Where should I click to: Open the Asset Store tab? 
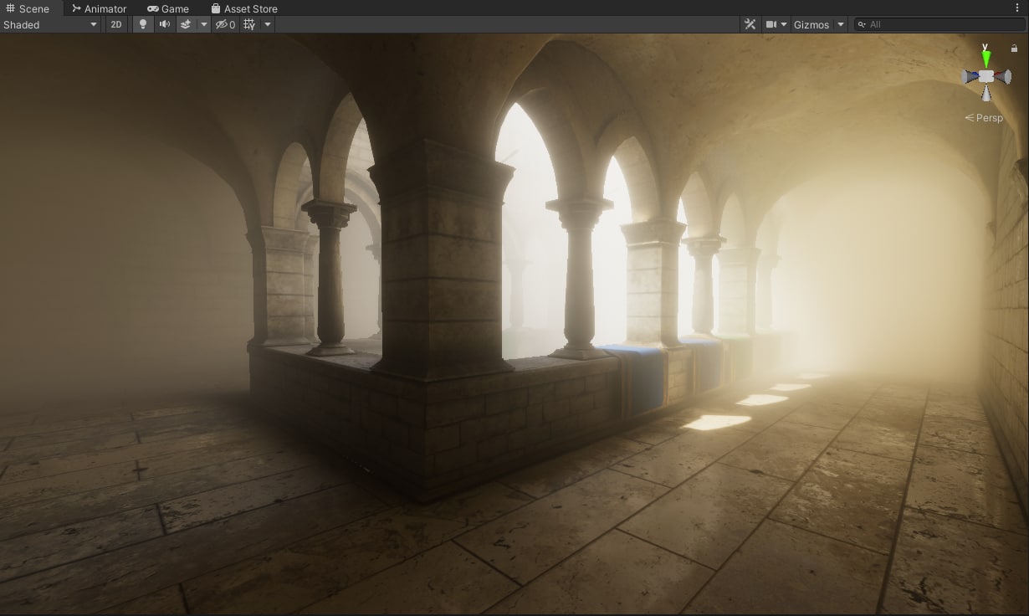[x=244, y=8]
